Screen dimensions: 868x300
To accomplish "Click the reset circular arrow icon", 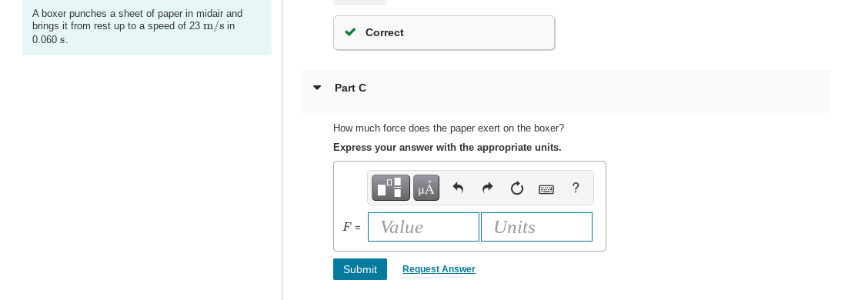I will 516,188.
